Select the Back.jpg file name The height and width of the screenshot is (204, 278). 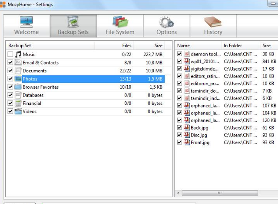pyautogui.click(x=199, y=128)
